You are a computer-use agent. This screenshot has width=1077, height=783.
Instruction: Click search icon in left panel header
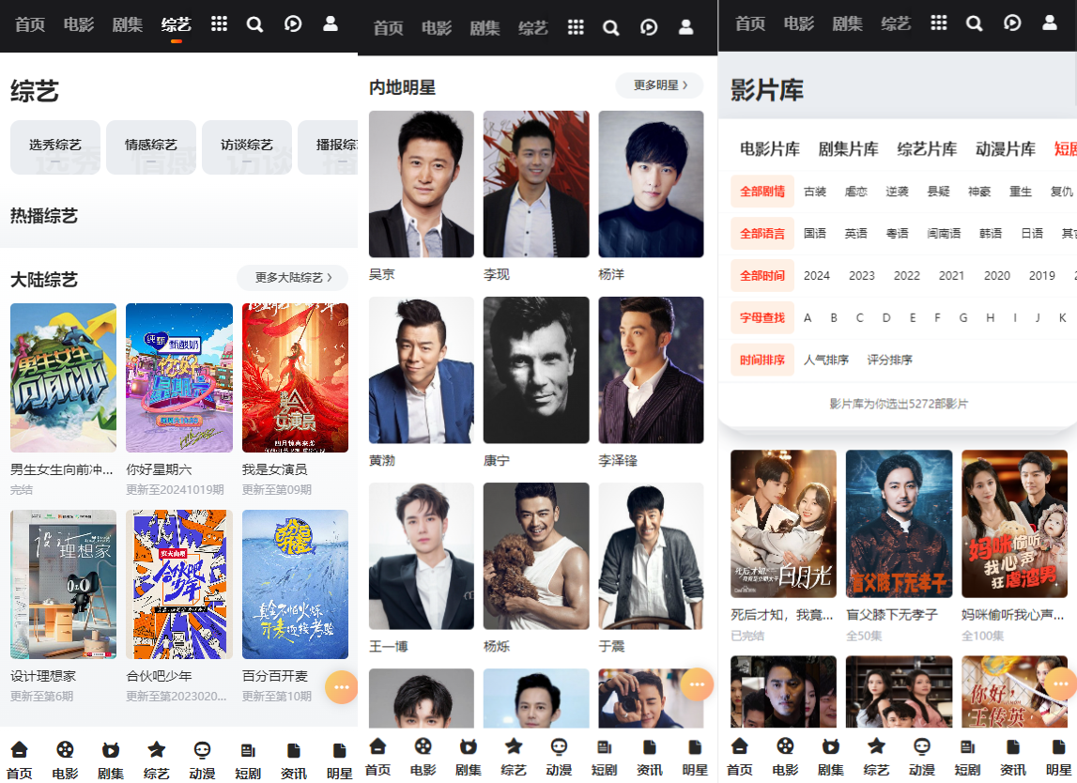click(x=254, y=24)
